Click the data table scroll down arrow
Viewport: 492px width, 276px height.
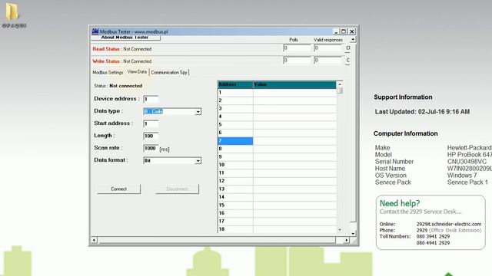pyautogui.click(x=340, y=230)
